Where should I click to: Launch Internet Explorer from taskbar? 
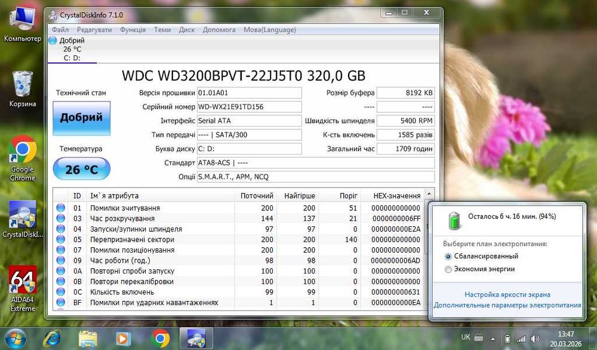[x=52, y=339]
